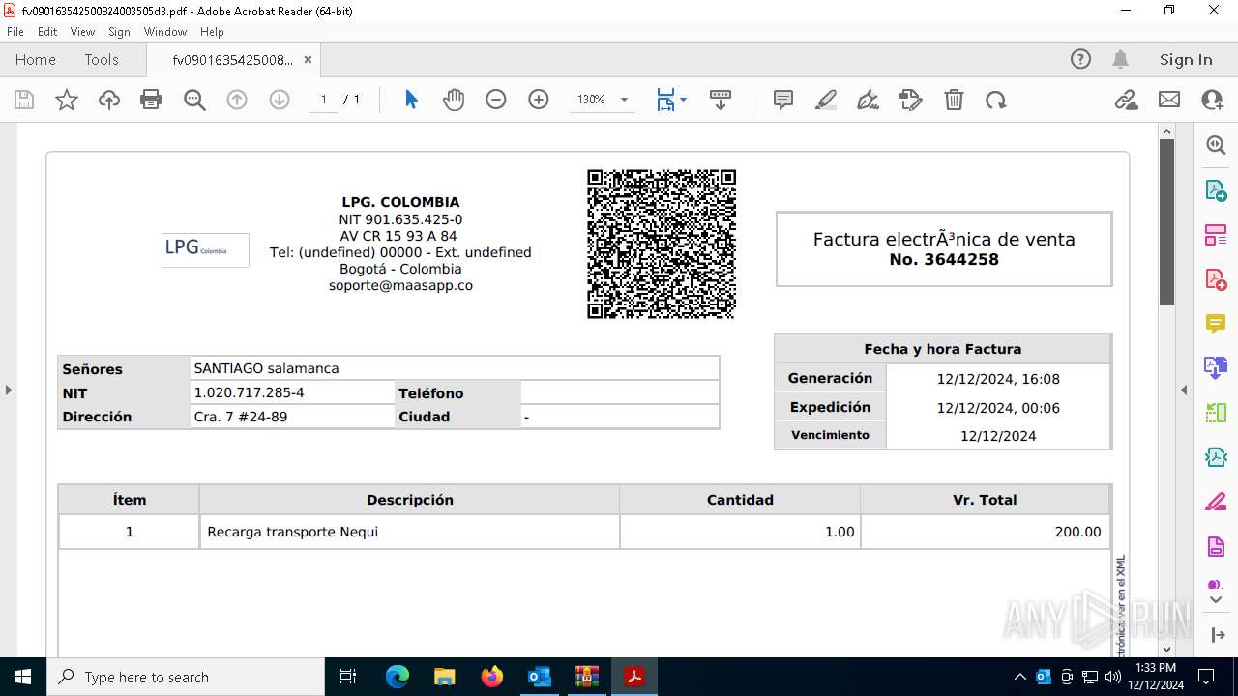Viewport: 1238px width, 696px height.
Task: Open the File menu
Action: click(x=15, y=32)
